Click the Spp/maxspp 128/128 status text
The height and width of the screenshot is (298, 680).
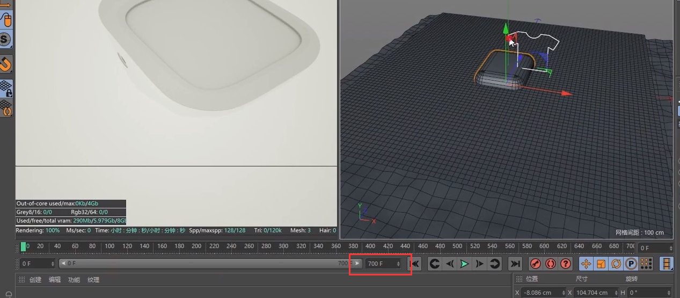click(217, 230)
